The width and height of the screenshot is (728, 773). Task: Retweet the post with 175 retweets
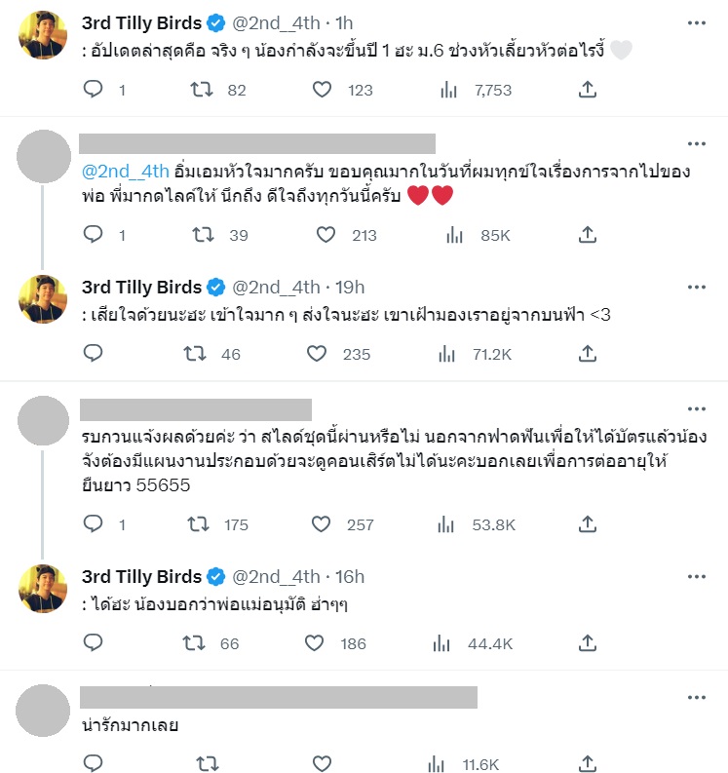coord(201,524)
